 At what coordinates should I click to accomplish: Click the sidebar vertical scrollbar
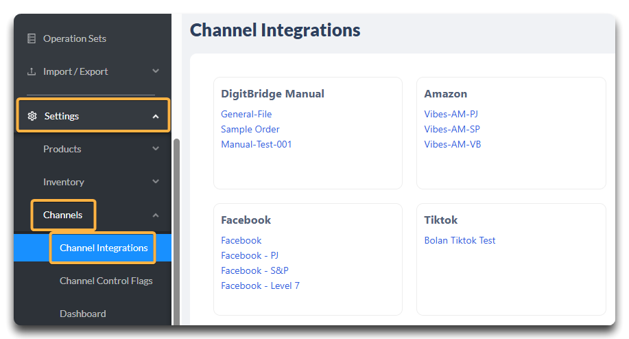click(x=176, y=232)
